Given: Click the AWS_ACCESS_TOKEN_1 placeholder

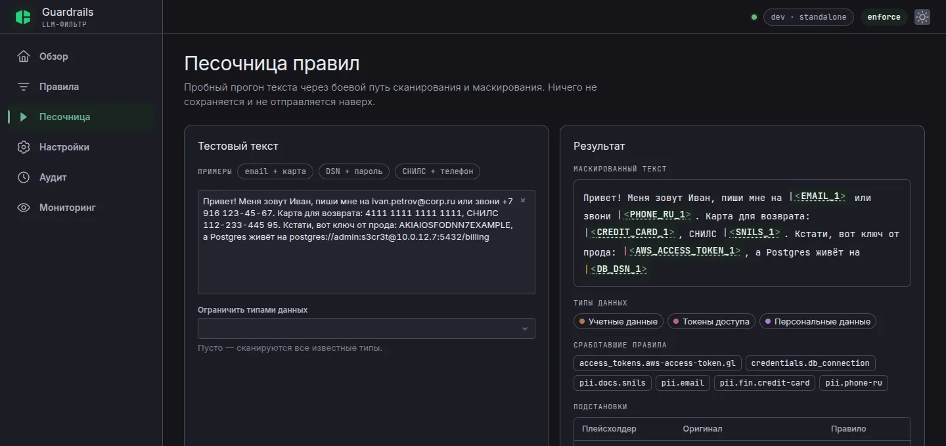Looking at the screenshot, I should [683, 251].
